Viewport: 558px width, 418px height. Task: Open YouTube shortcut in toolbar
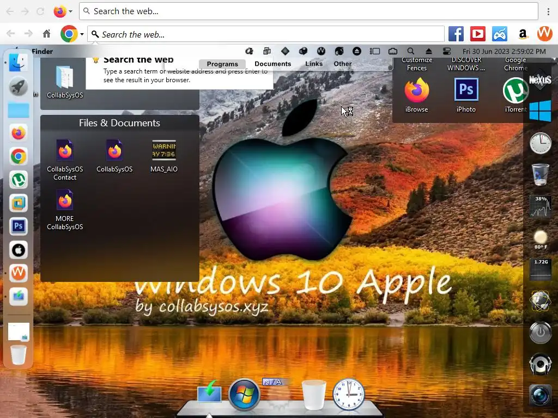tap(478, 34)
